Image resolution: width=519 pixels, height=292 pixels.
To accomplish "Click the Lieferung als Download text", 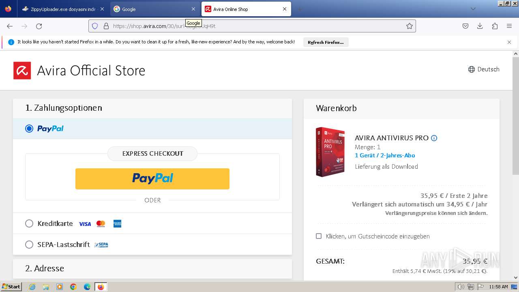I will click(x=386, y=167).
